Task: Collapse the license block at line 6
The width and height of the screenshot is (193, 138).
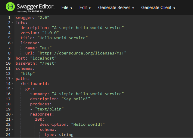Action: (x=13, y=43)
